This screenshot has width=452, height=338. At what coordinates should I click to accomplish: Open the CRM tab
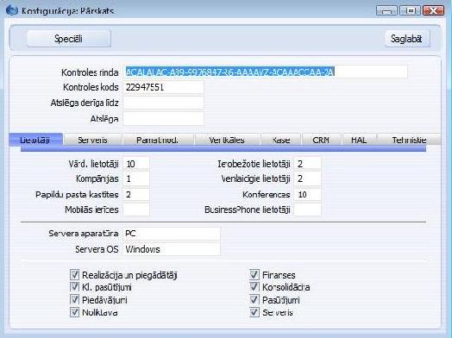(x=321, y=140)
